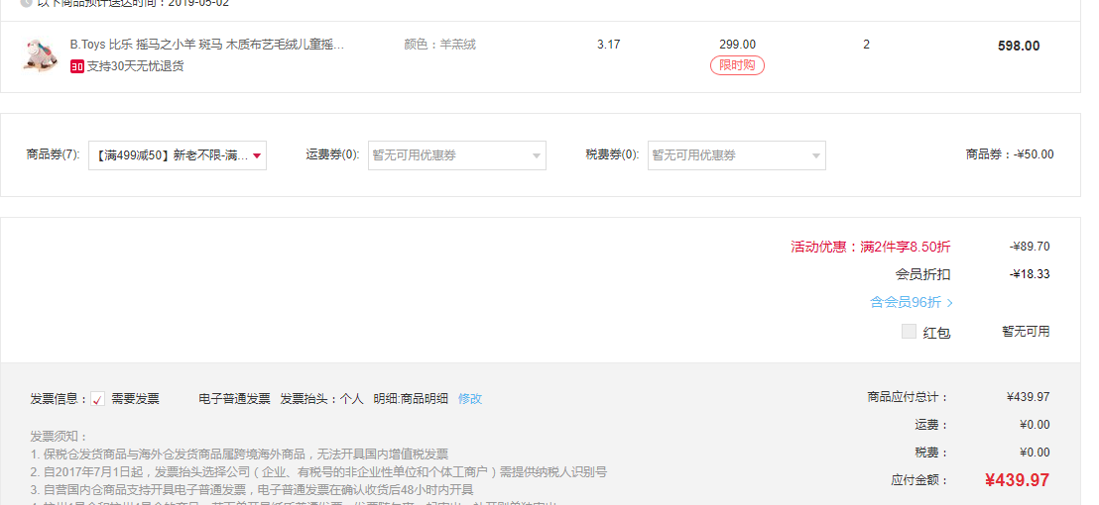Open the 运费券 coupon dropdown

[457, 155]
